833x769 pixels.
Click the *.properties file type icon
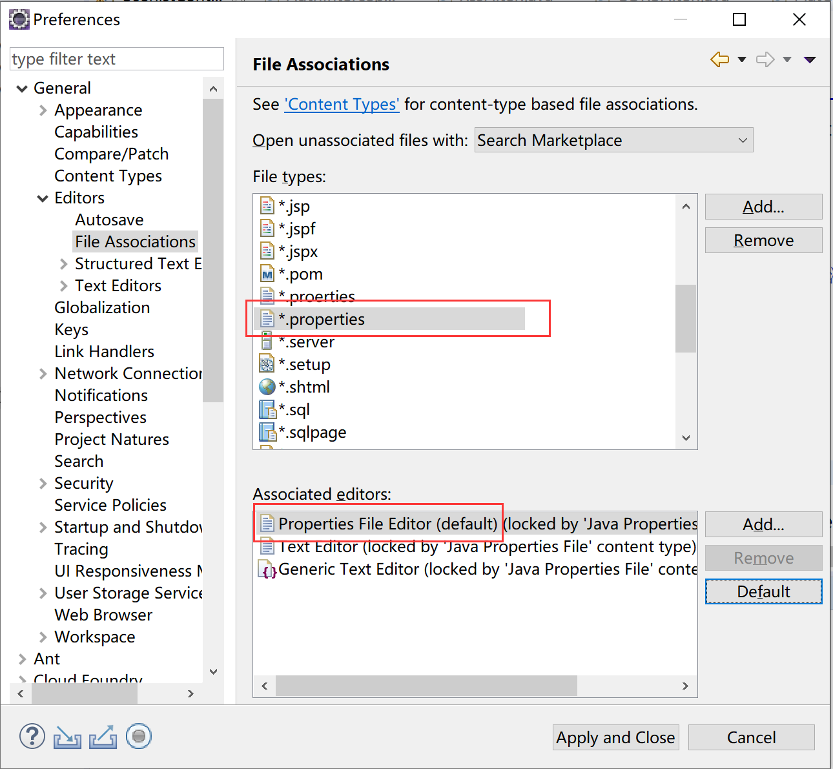(267, 319)
